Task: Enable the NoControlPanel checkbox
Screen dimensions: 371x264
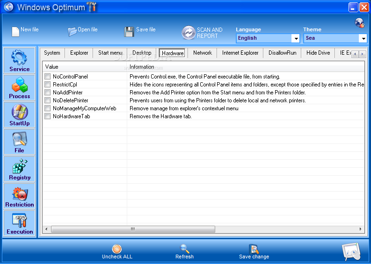Action: tap(48, 76)
